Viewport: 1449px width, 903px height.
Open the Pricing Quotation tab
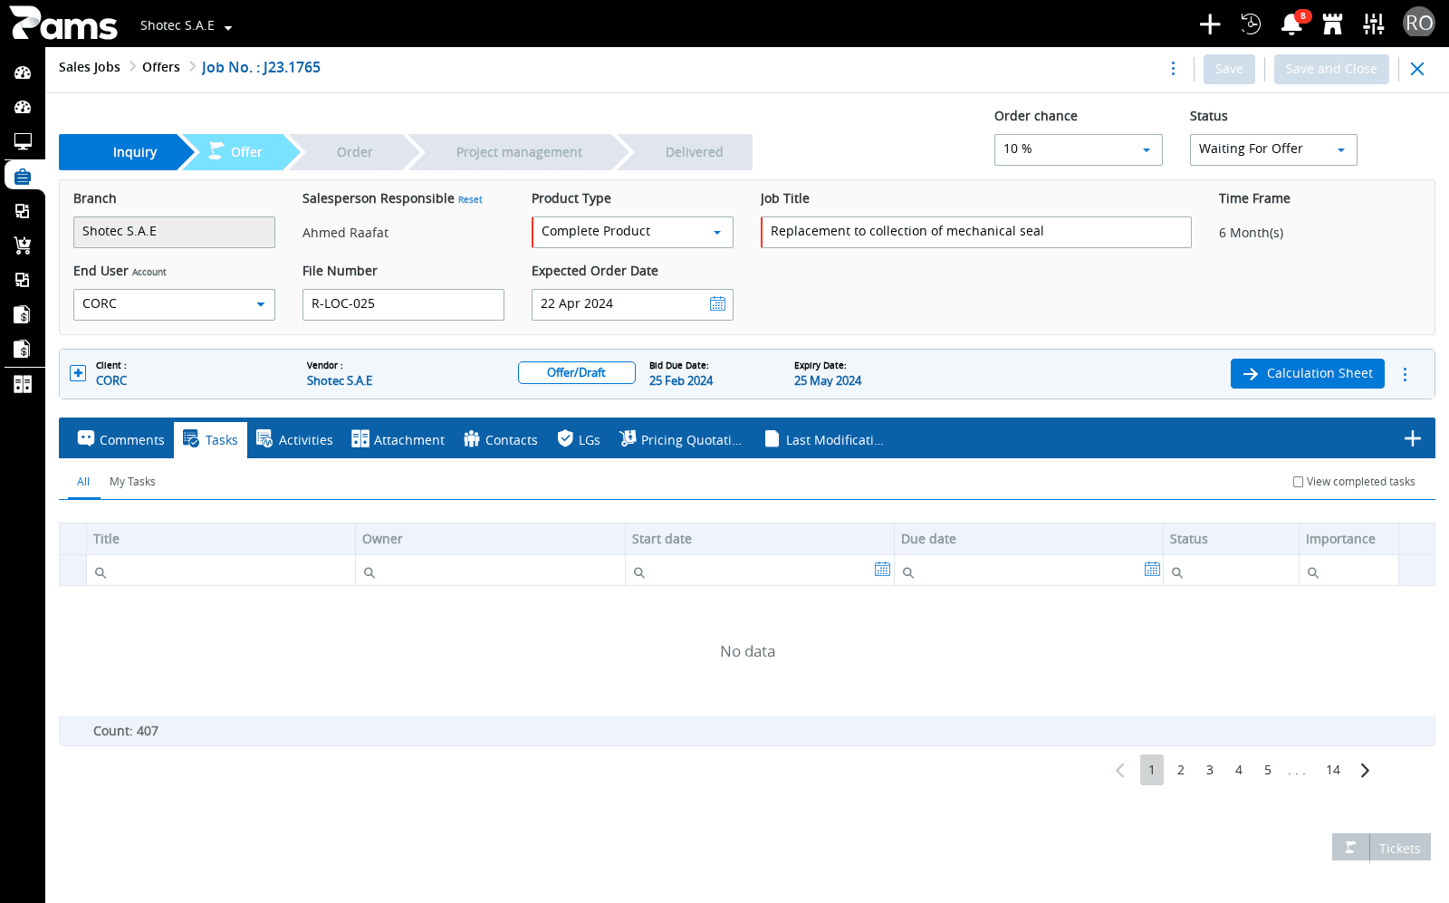(681, 440)
